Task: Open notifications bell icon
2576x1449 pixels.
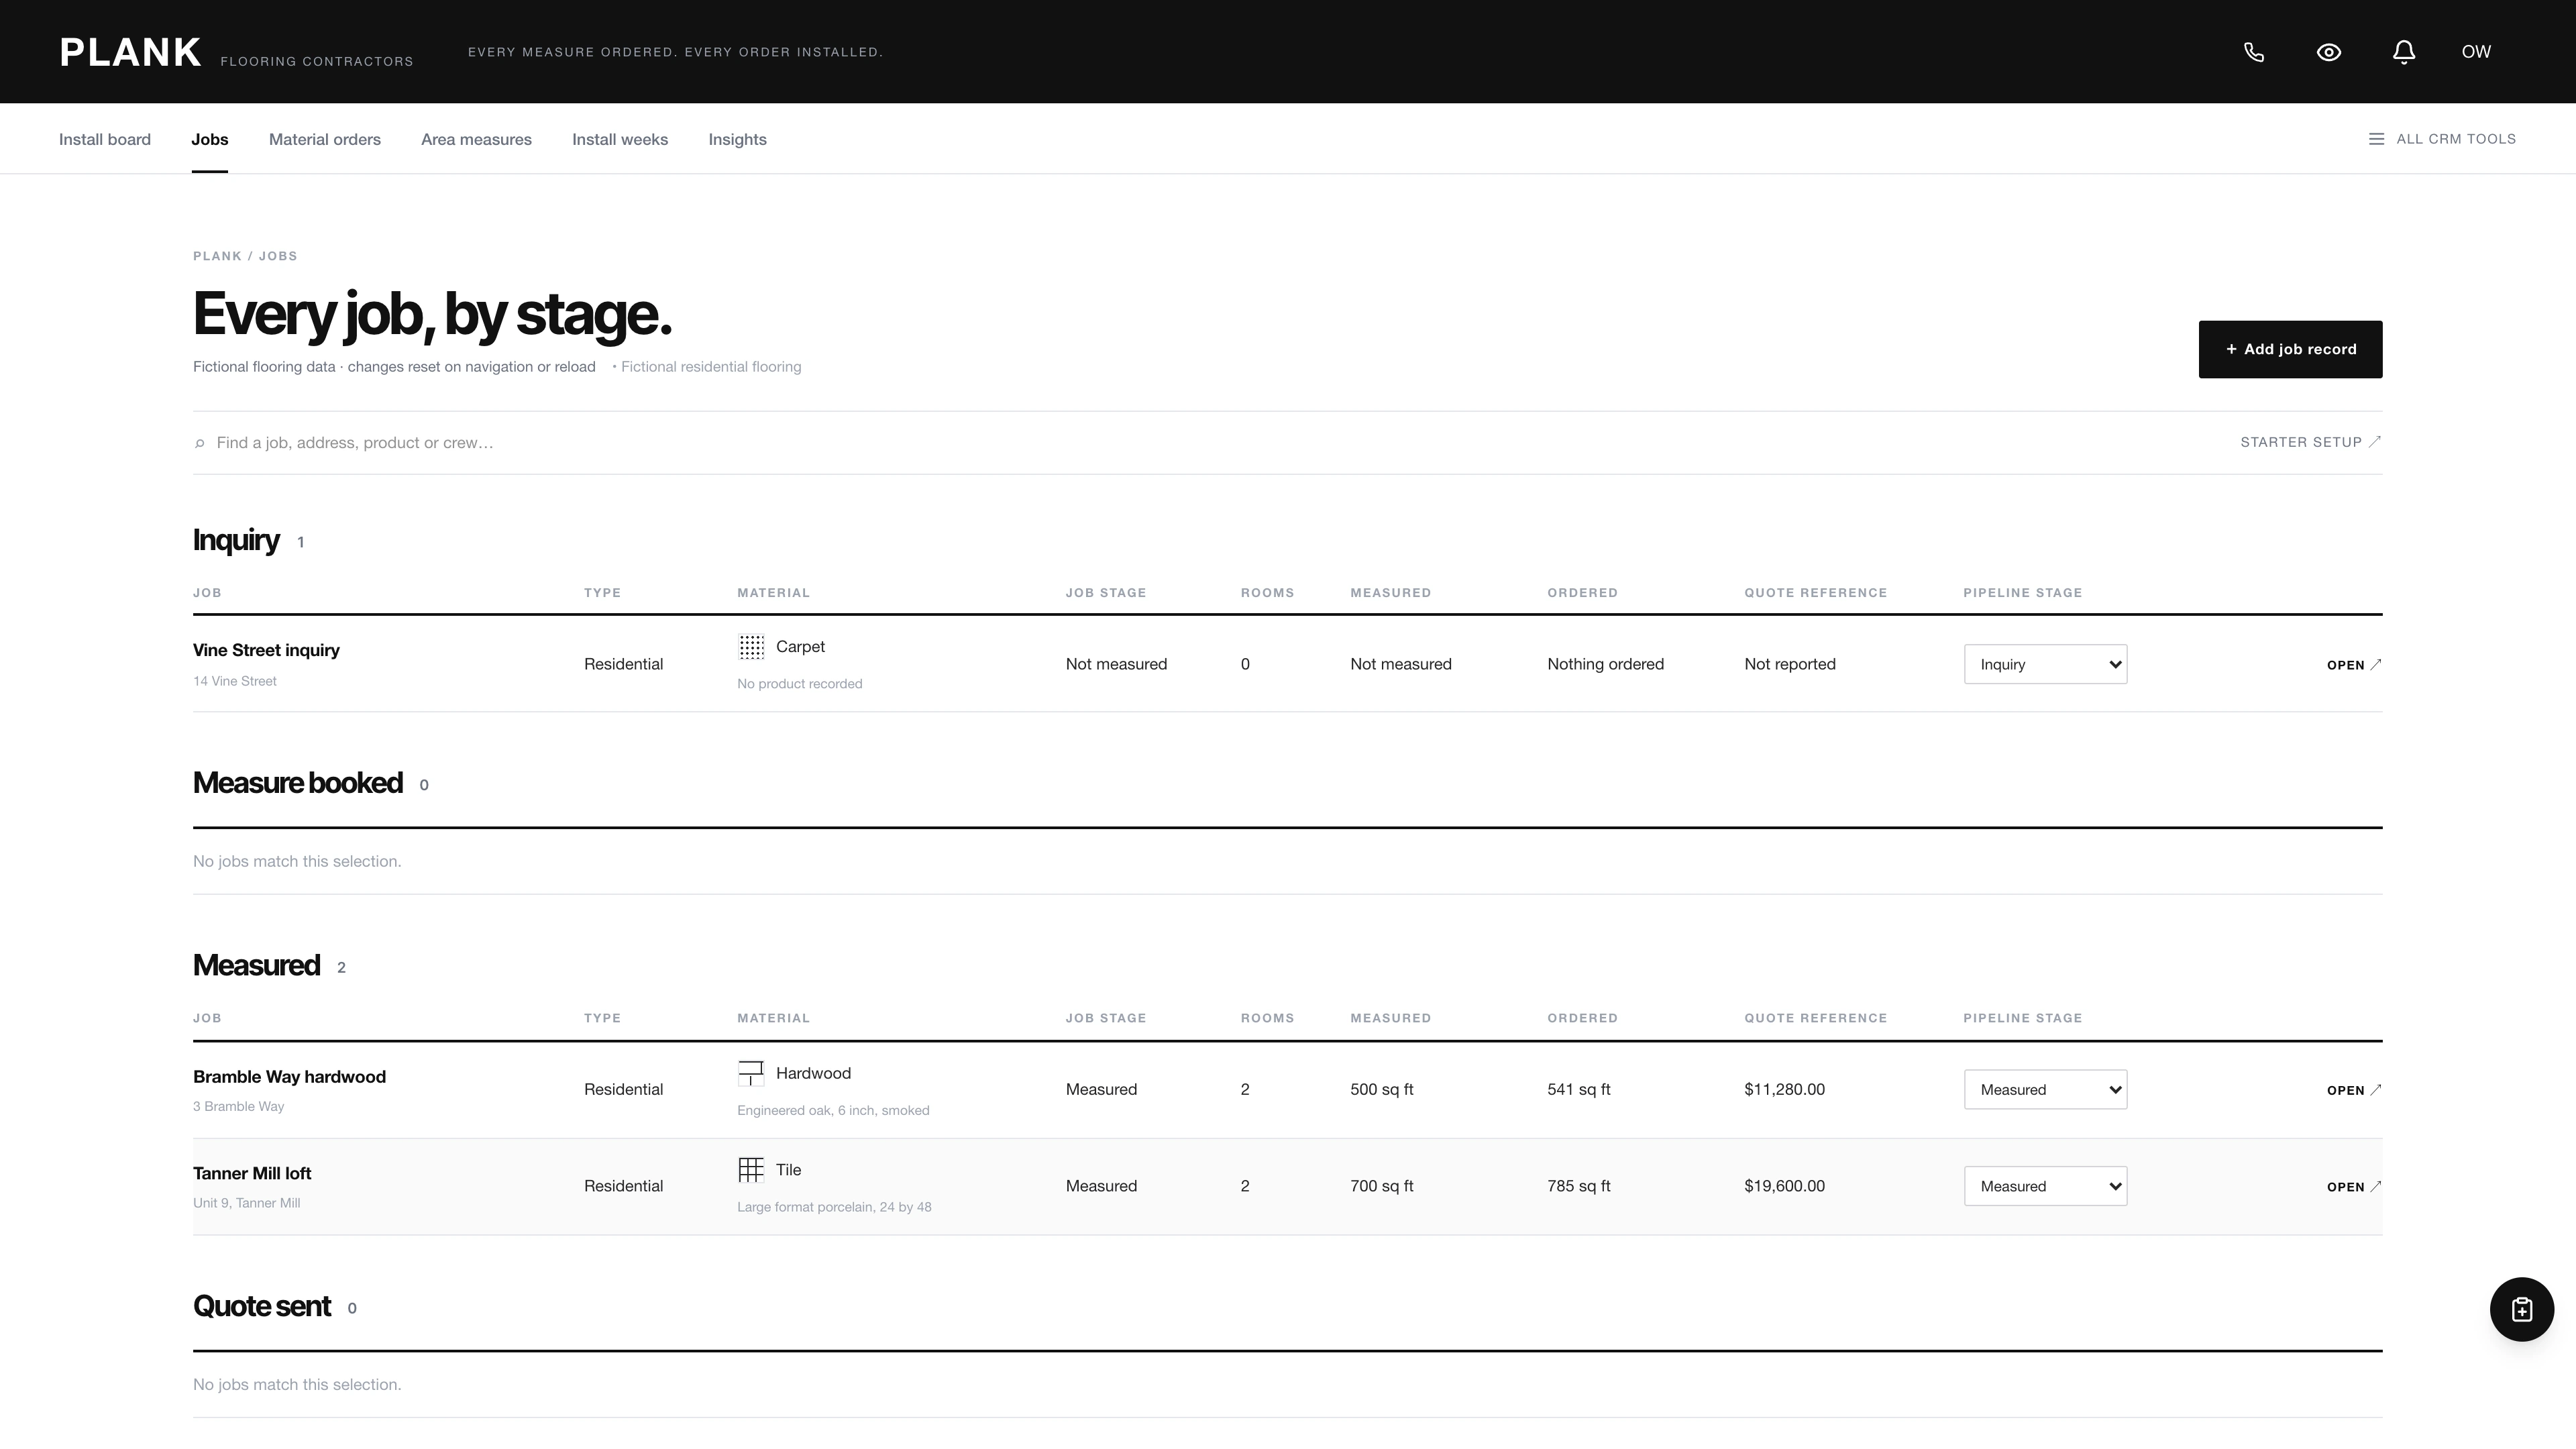Action: [2404, 52]
